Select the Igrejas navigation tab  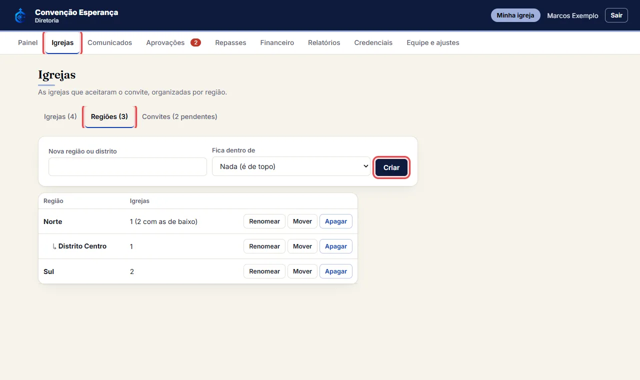(62, 43)
